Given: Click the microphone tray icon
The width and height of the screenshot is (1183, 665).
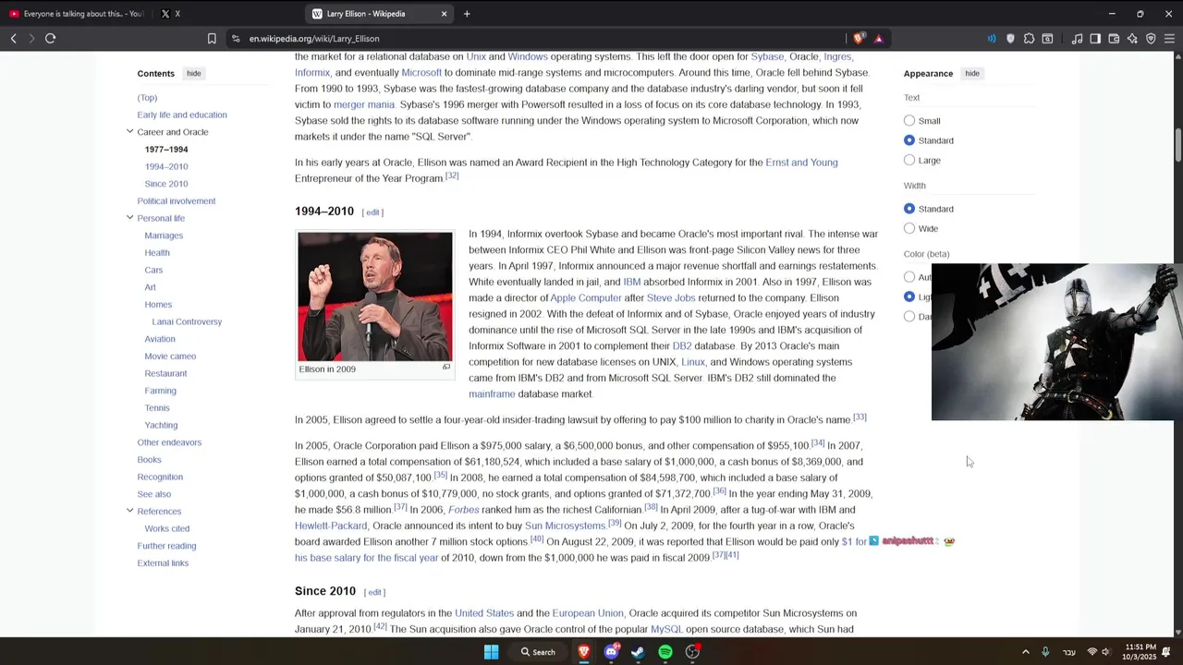Looking at the screenshot, I should click(1045, 652).
